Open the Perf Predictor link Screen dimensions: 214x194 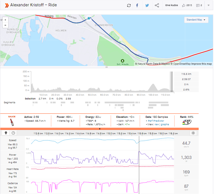[156, 121]
